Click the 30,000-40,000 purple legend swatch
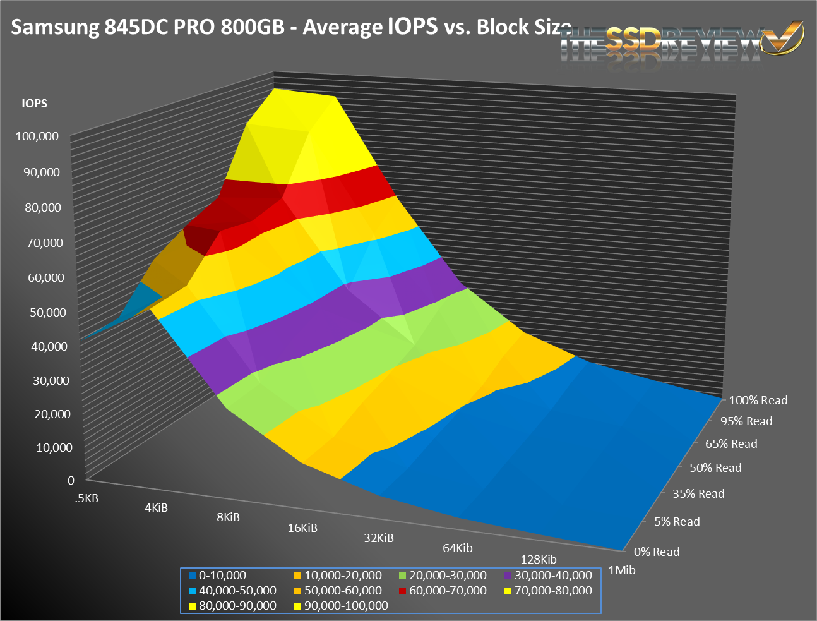This screenshot has height=621, width=817. point(508,576)
